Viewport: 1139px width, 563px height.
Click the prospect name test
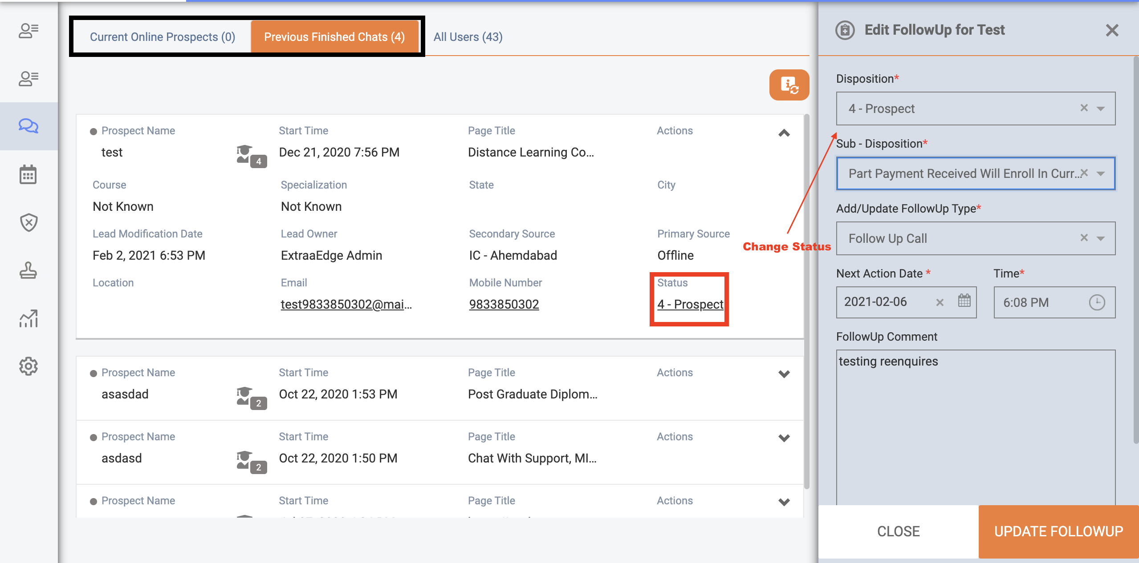pos(112,152)
